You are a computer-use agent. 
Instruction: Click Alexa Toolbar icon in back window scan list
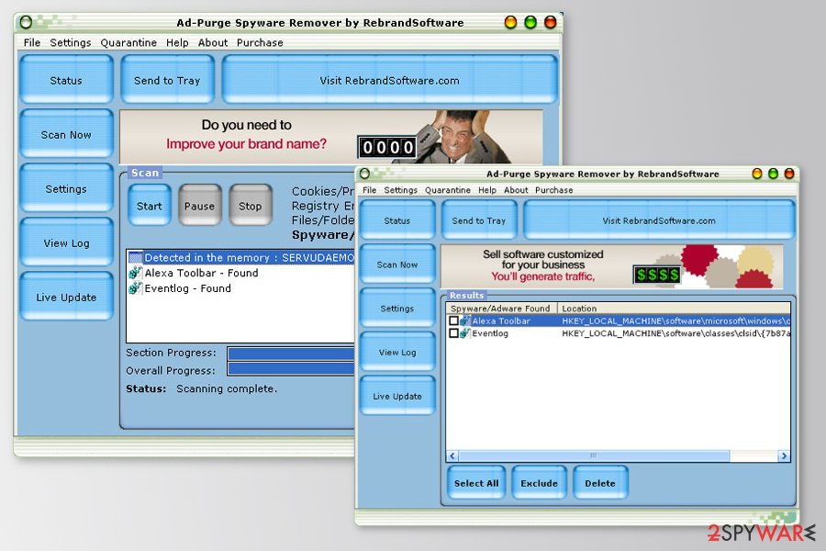(136, 273)
